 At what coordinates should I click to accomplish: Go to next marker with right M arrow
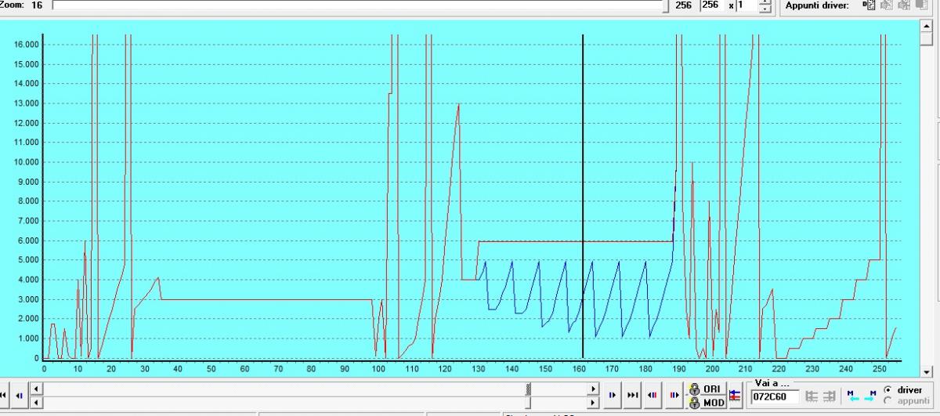(x=869, y=396)
